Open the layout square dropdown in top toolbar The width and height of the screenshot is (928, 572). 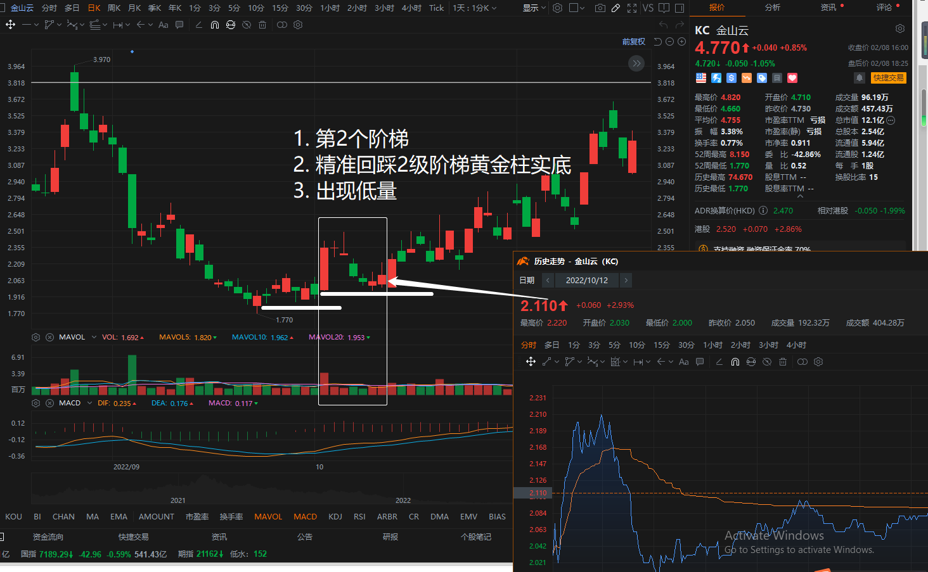coord(577,8)
